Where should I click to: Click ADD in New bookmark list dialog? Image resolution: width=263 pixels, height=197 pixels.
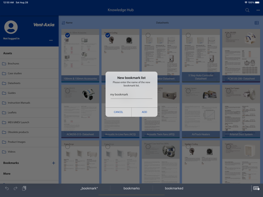[144, 112]
